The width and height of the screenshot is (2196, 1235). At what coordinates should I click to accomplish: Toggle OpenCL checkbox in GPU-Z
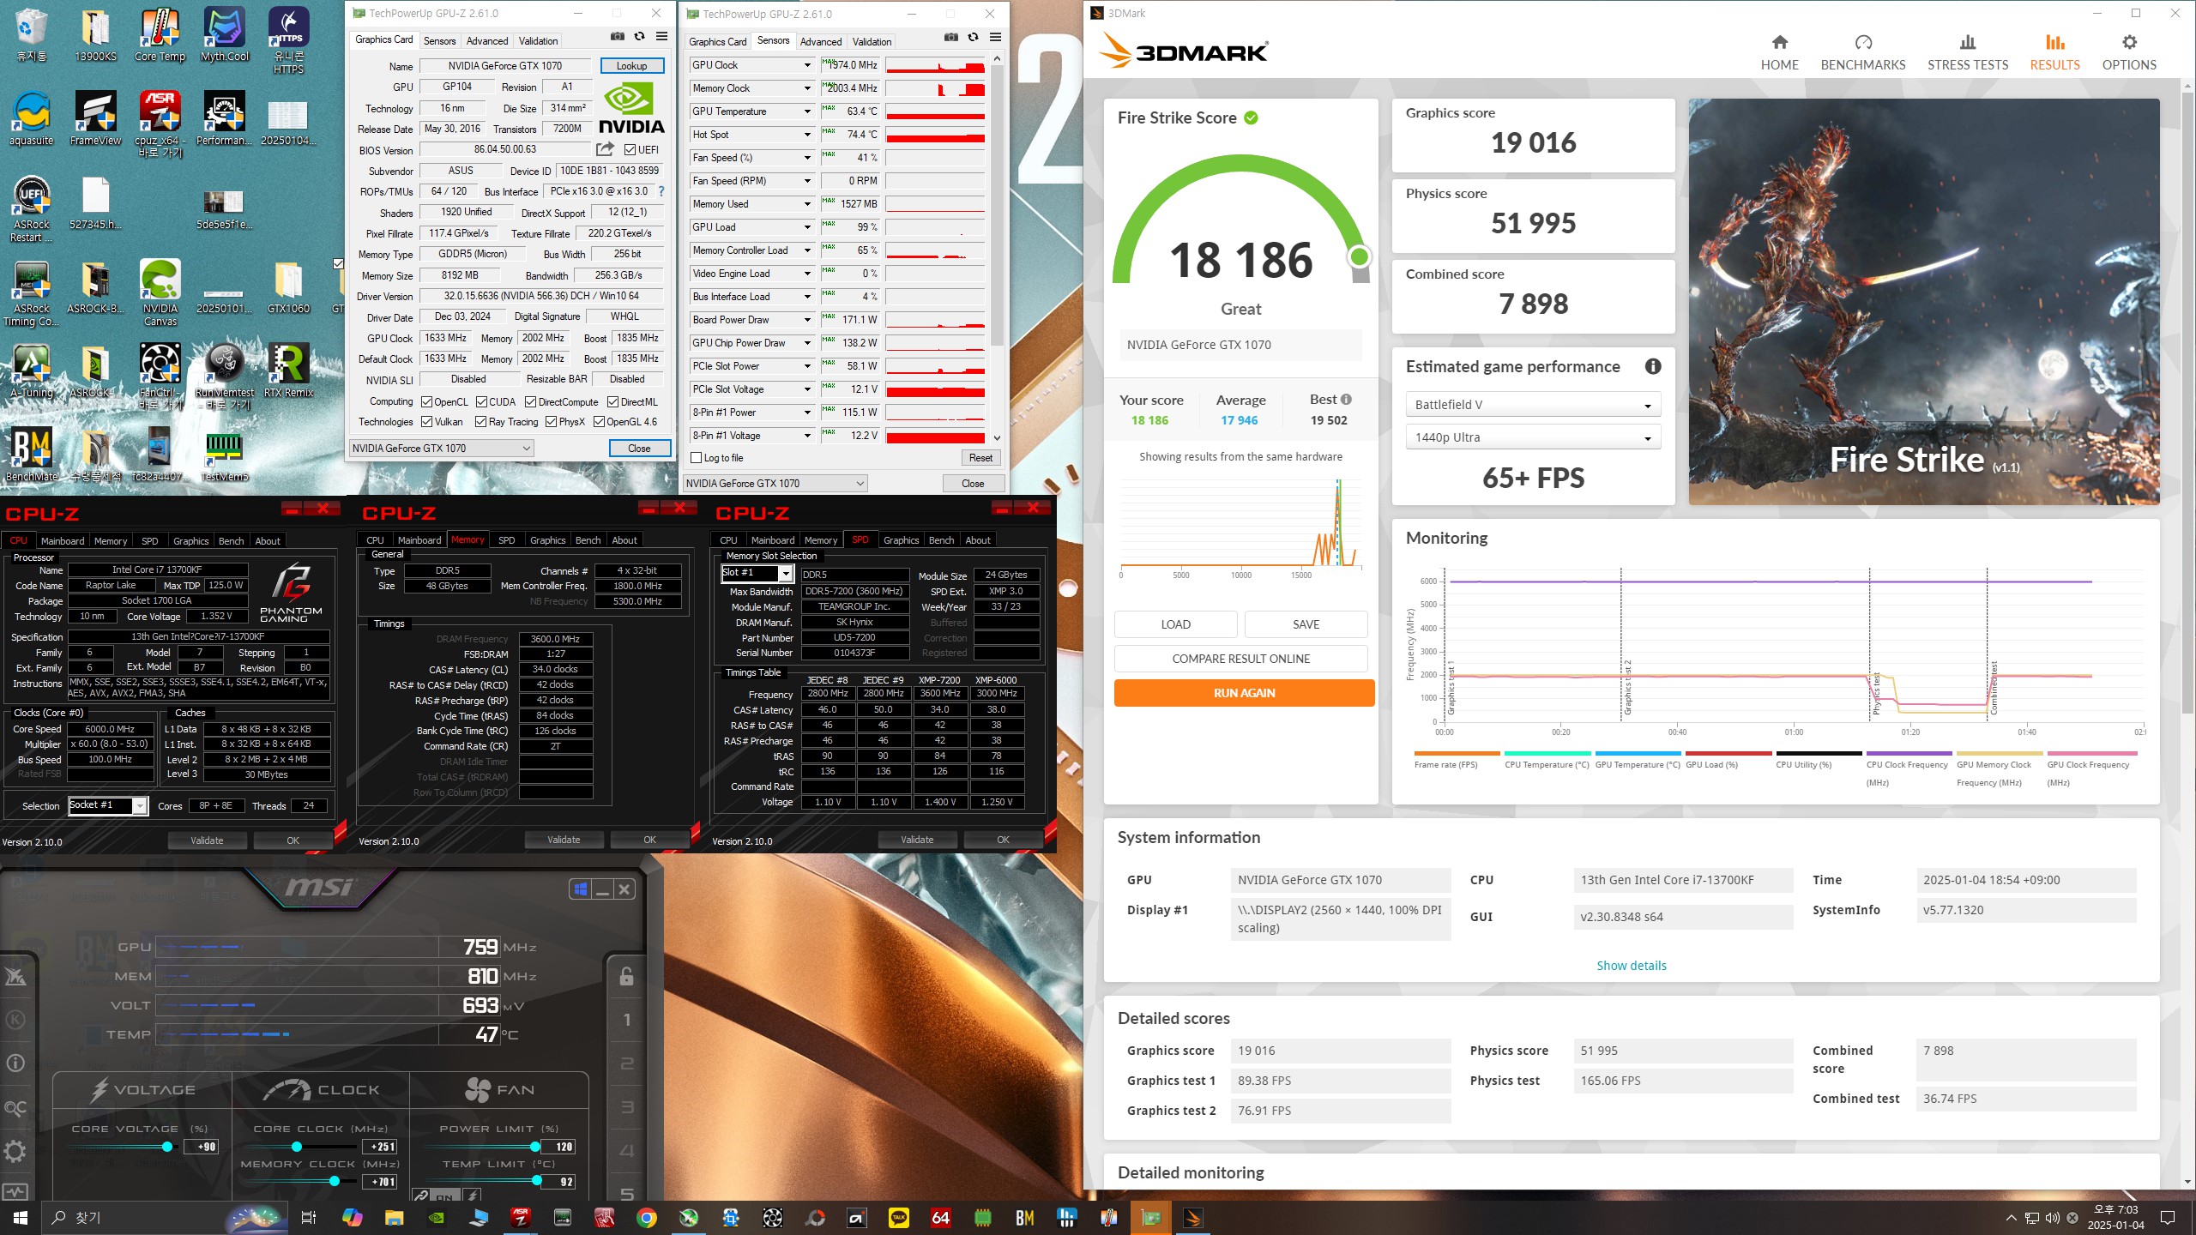(x=426, y=402)
